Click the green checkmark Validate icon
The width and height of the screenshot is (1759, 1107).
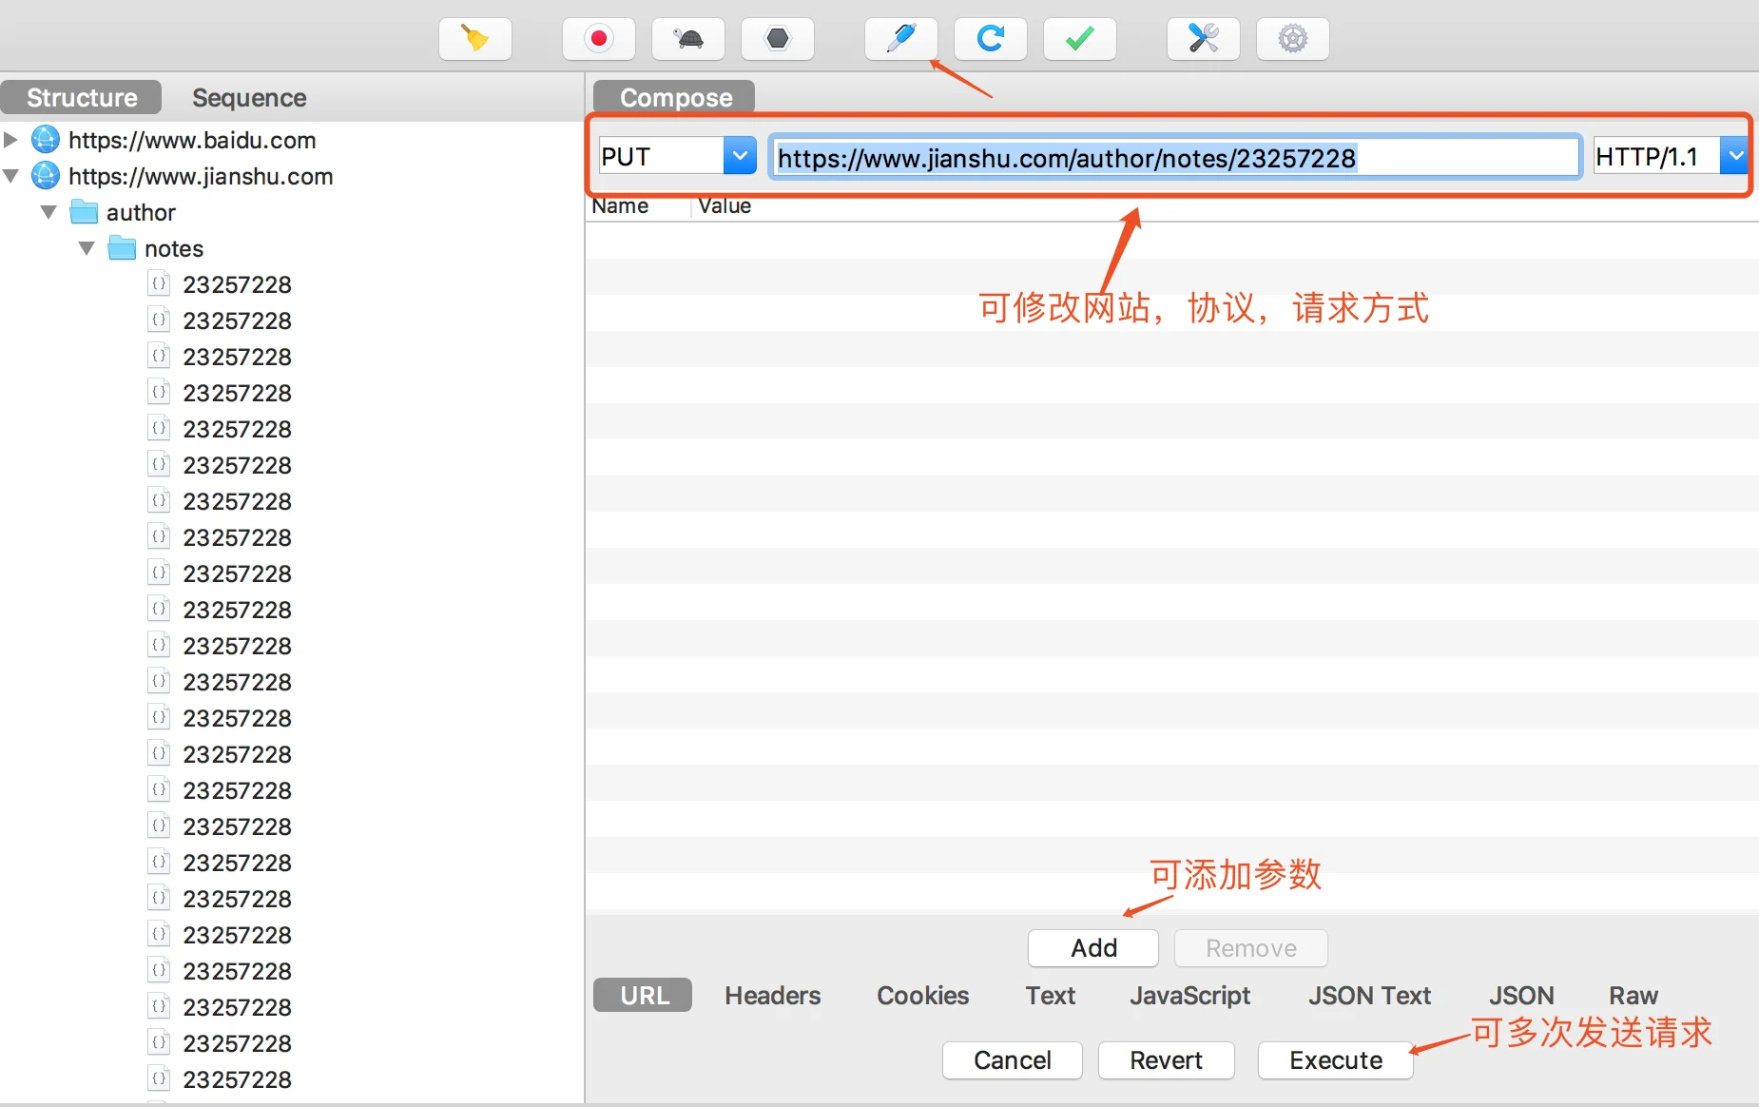point(1080,39)
